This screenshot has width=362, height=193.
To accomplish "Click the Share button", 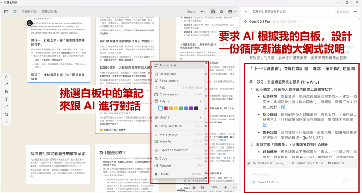I will pos(191,12).
